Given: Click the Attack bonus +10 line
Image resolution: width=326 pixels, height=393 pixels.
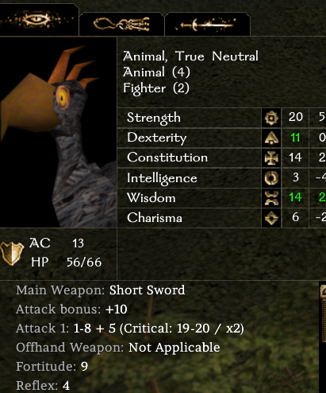Looking at the screenshot, I should tap(71, 309).
